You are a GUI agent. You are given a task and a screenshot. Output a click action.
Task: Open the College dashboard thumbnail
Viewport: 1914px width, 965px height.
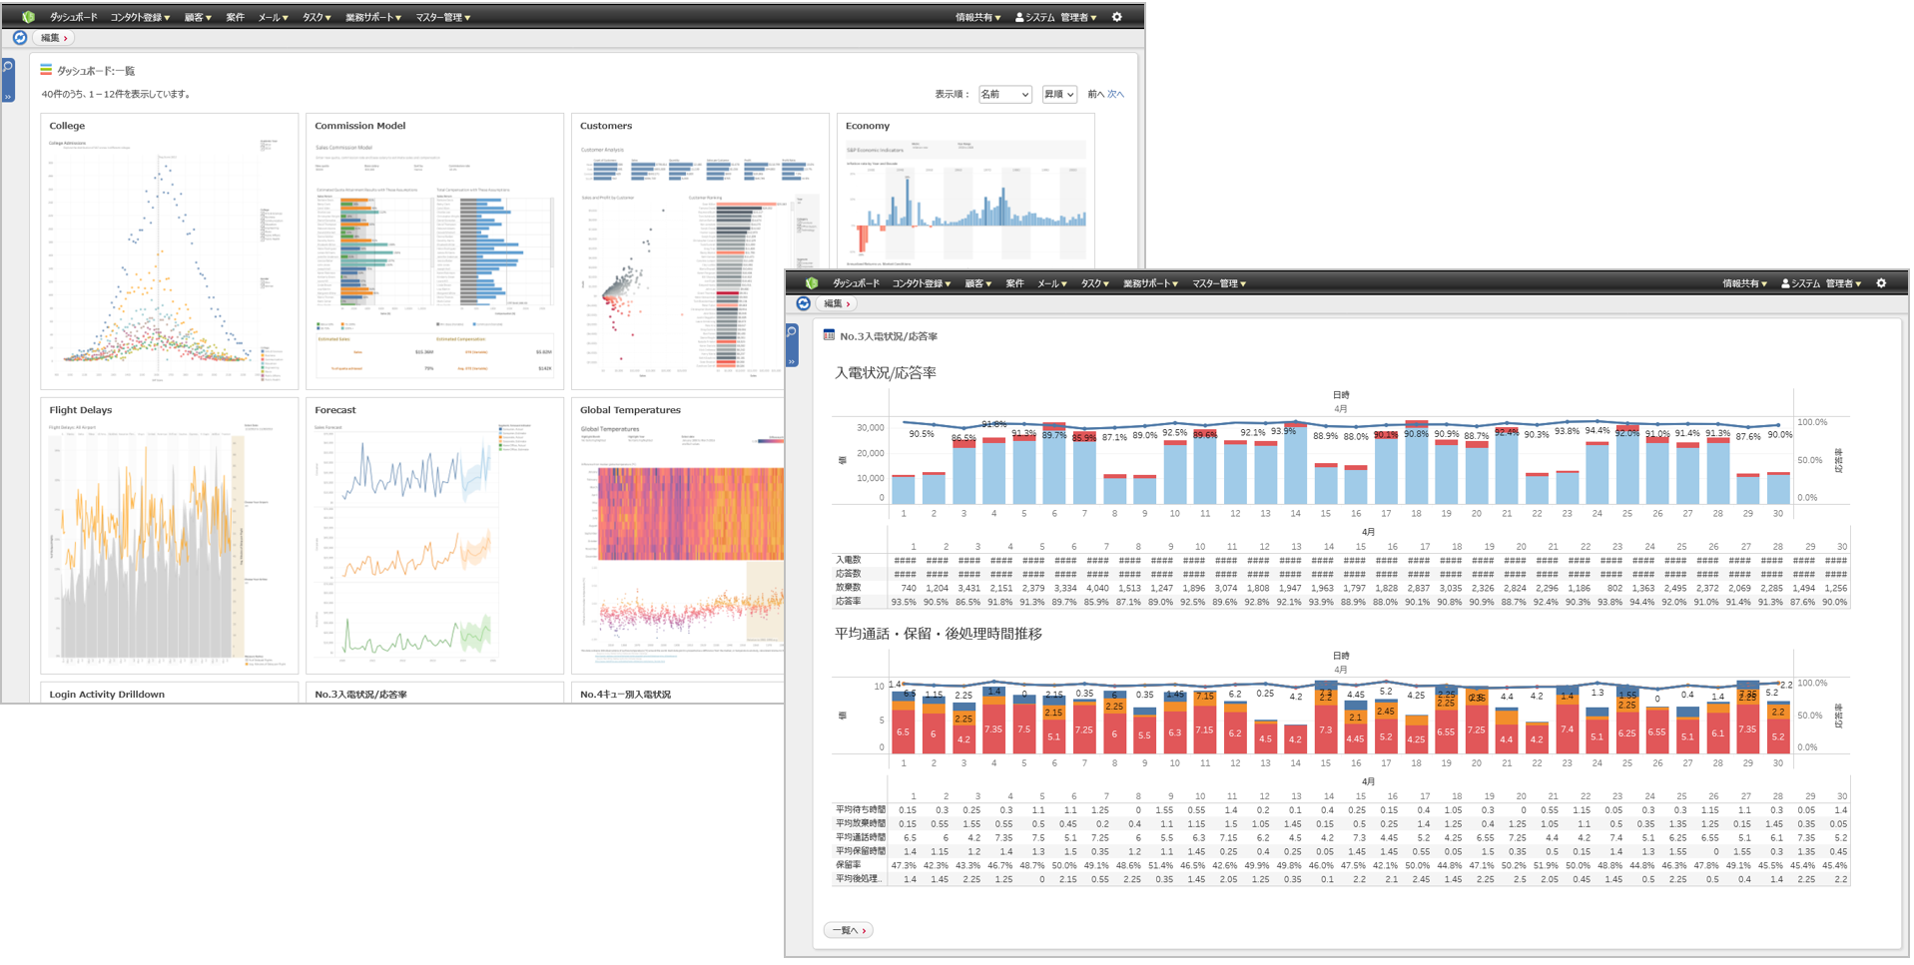(x=170, y=251)
